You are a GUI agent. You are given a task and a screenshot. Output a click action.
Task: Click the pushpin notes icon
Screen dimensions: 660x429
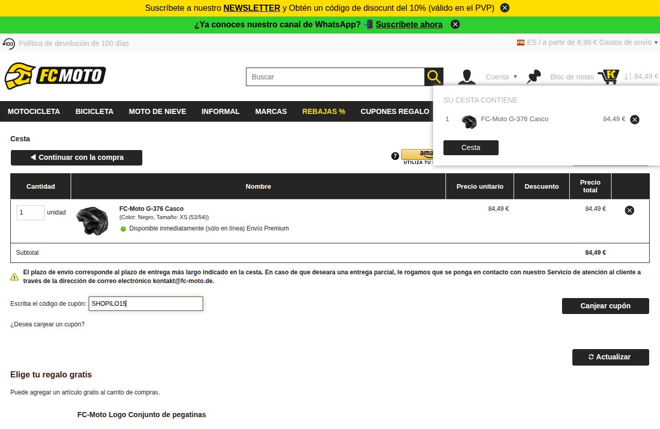tap(534, 77)
